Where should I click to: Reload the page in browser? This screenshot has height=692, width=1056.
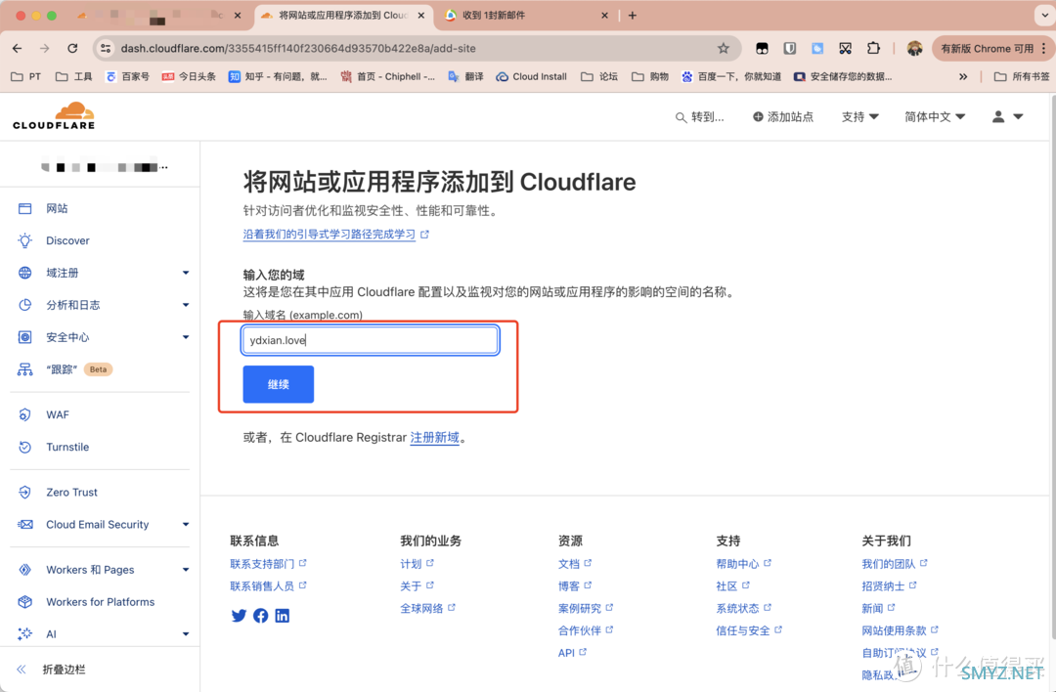(x=72, y=48)
